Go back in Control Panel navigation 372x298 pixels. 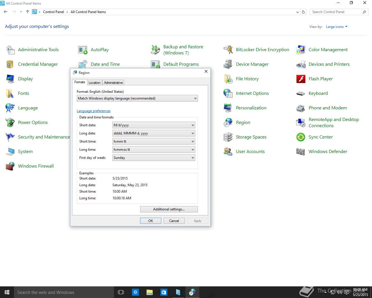[6, 12]
